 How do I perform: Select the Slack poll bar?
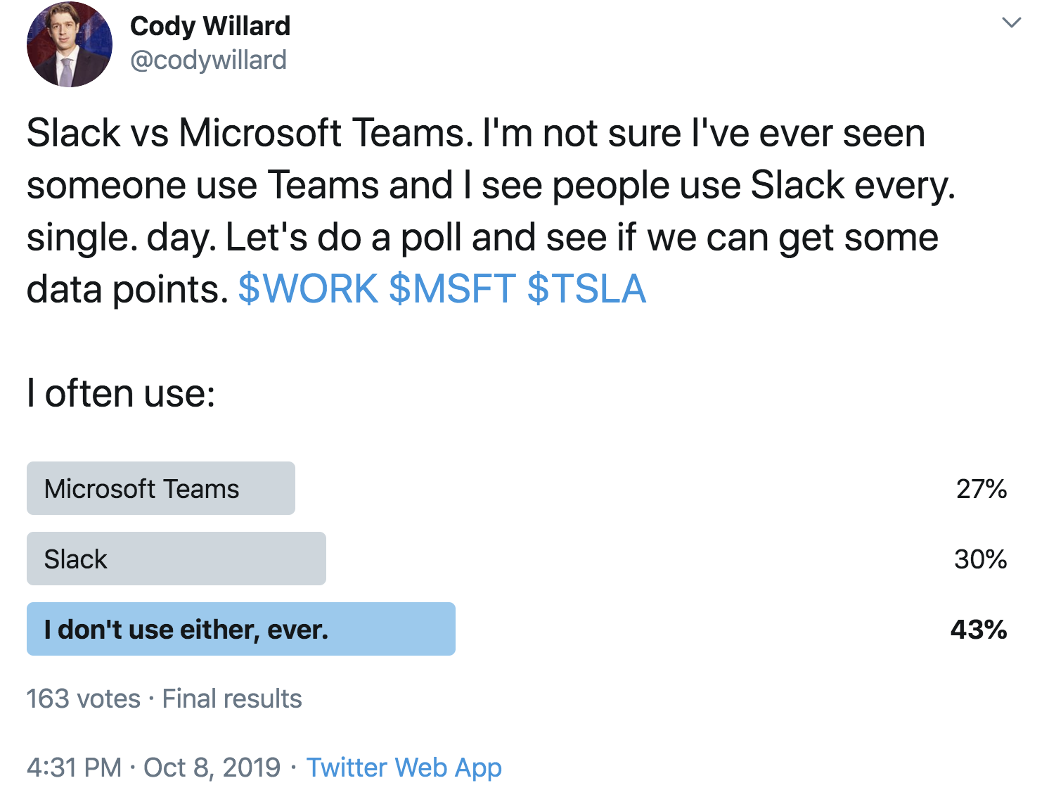(x=176, y=559)
